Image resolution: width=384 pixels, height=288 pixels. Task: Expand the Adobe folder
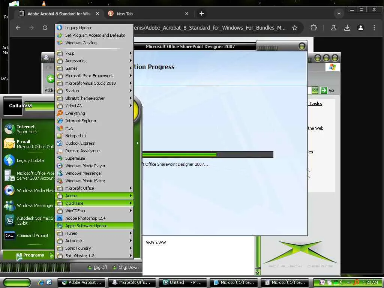94,196
